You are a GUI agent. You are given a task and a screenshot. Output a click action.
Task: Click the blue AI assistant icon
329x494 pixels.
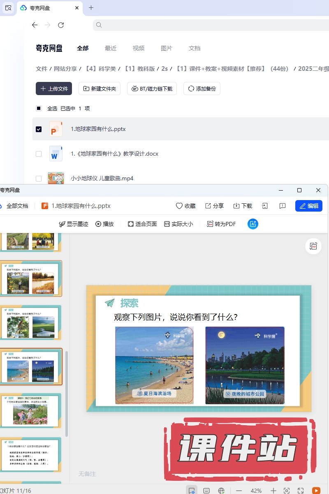[x=253, y=224]
